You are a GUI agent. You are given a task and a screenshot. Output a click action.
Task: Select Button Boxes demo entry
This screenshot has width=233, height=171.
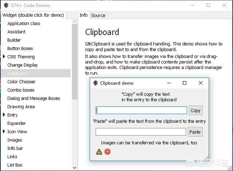pyautogui.click(x=20, y=48)
